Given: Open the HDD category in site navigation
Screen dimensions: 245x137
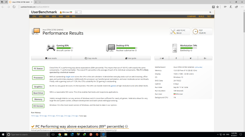Looking at the screenshot, I should [x=54, y=16].
